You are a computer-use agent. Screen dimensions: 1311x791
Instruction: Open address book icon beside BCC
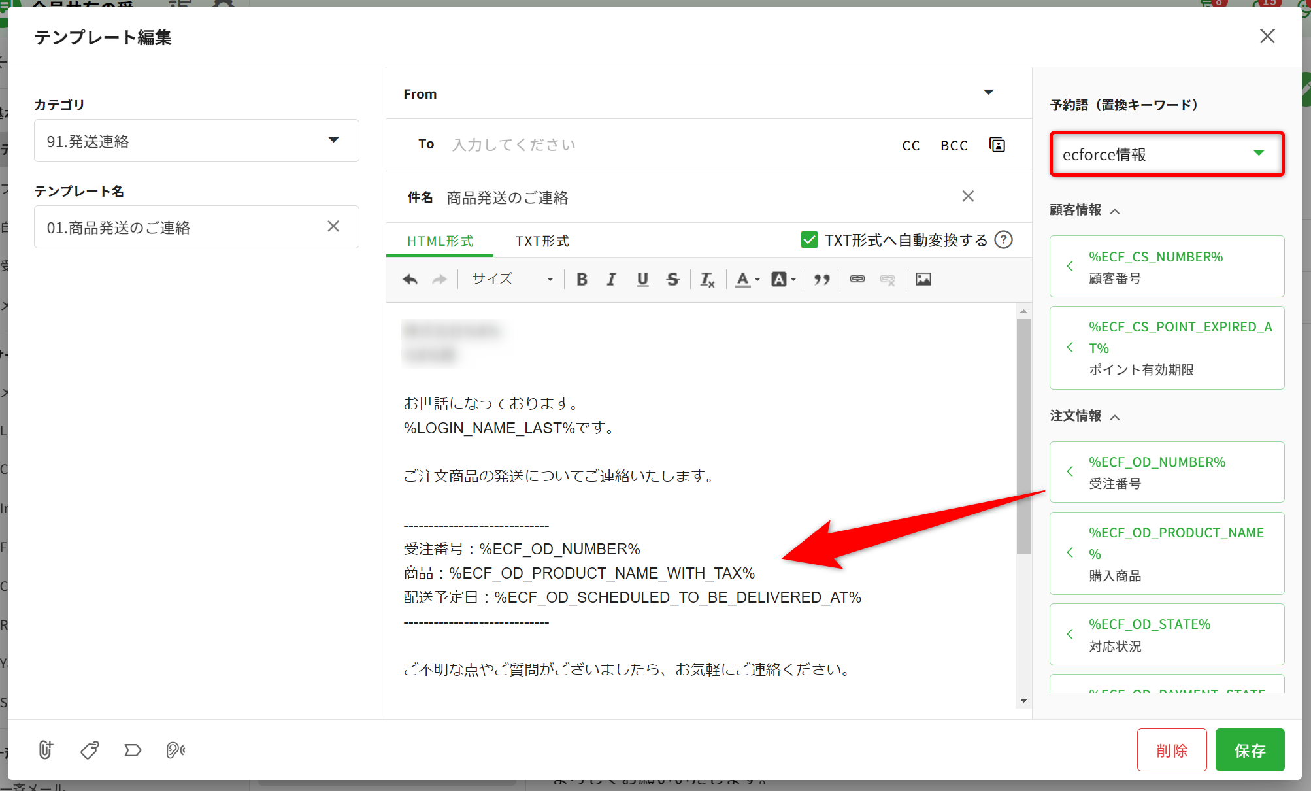click(x=997, y=145)
